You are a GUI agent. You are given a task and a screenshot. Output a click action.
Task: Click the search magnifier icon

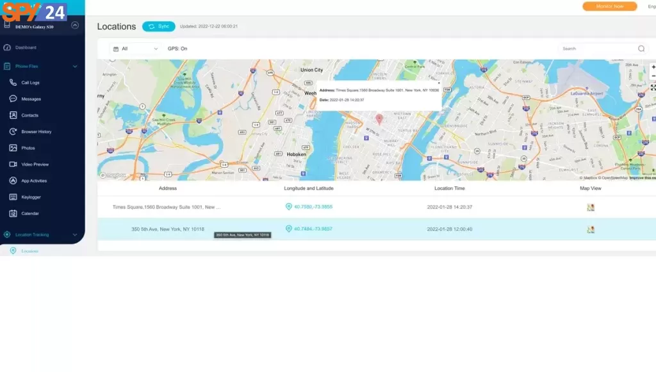click(x=641, y=49)
